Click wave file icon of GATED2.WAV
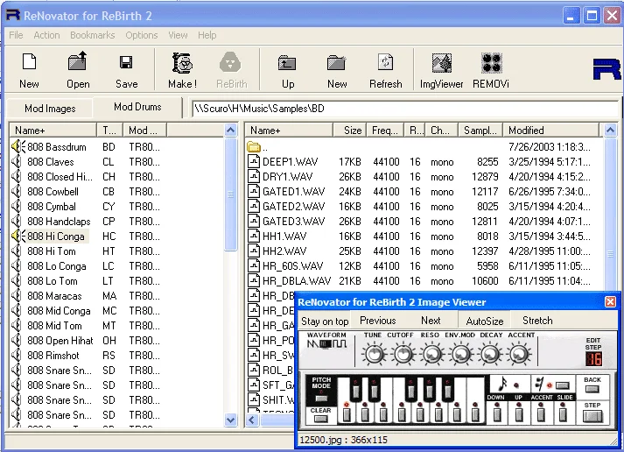The image size is (624, 452). [254, 206]
